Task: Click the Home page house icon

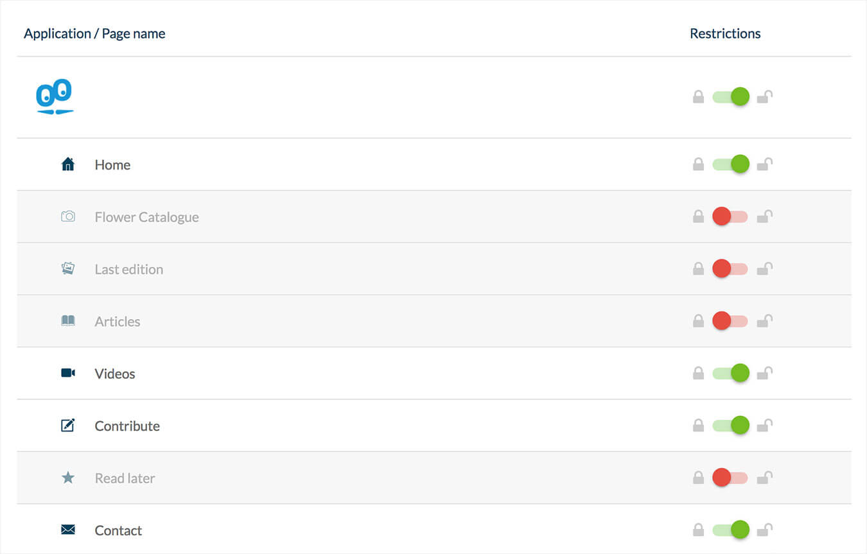Action: pyautogui.click(x=68, y=165)
